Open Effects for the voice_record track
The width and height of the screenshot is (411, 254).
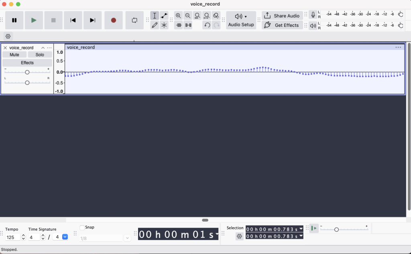(x=27, y=63)
